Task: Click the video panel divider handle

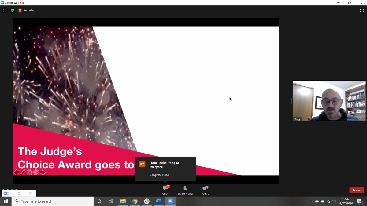Action: (x=292, y=101)
